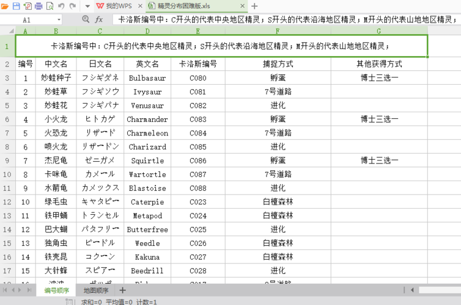This screenshot has width=461, height=305.
Task: Select column G header
Action: (379, 30)
